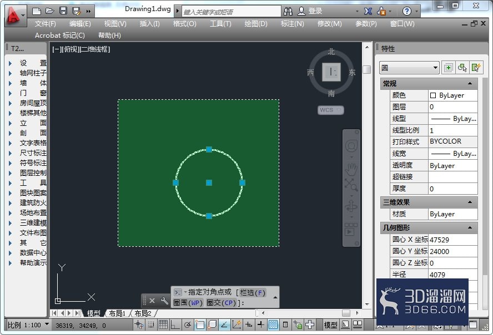The image size is (493, 335).
Task: Open the AutoCAD application menu button
Action: (x=14, y=16)
